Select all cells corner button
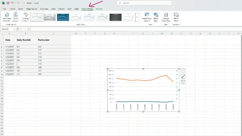 point(1,33)
